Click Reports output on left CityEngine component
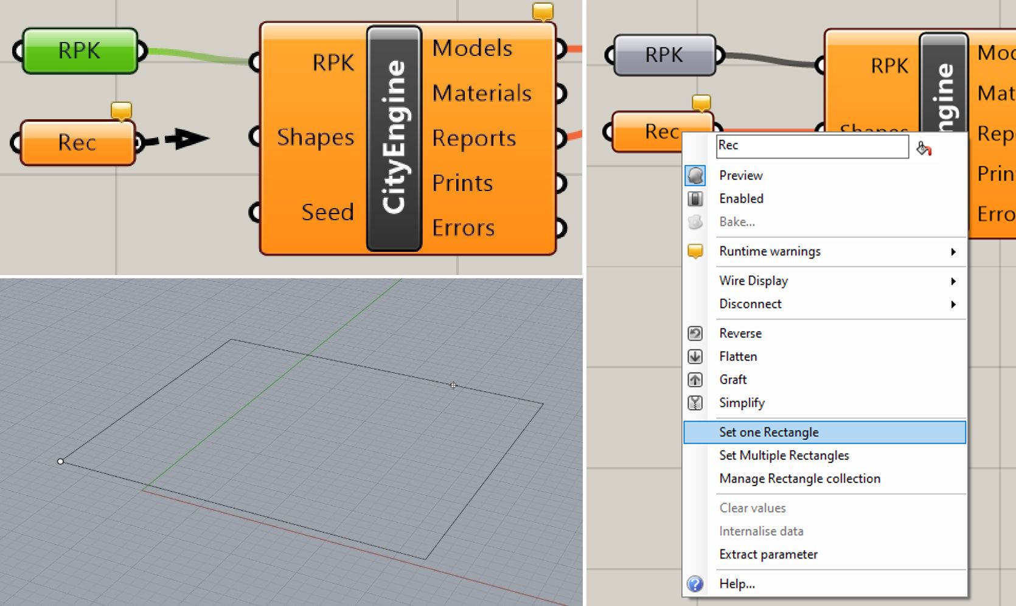This screenshot has height=606, width=1016. click(474, 138)
